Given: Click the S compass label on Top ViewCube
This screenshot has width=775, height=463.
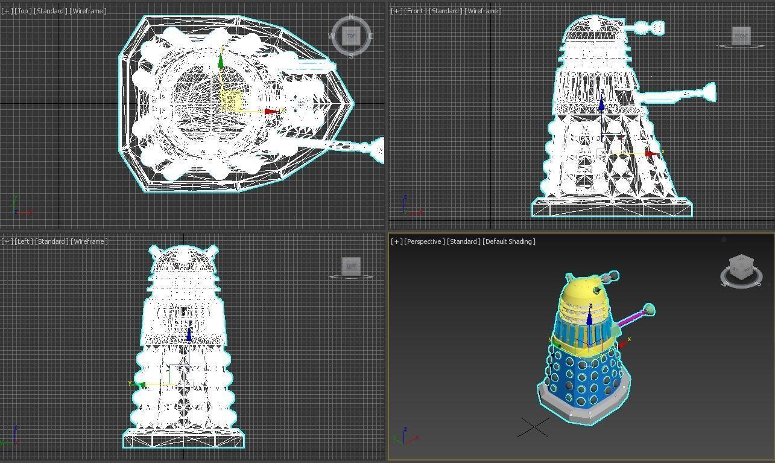Looking at the screenshot, I should pos(351,56).
